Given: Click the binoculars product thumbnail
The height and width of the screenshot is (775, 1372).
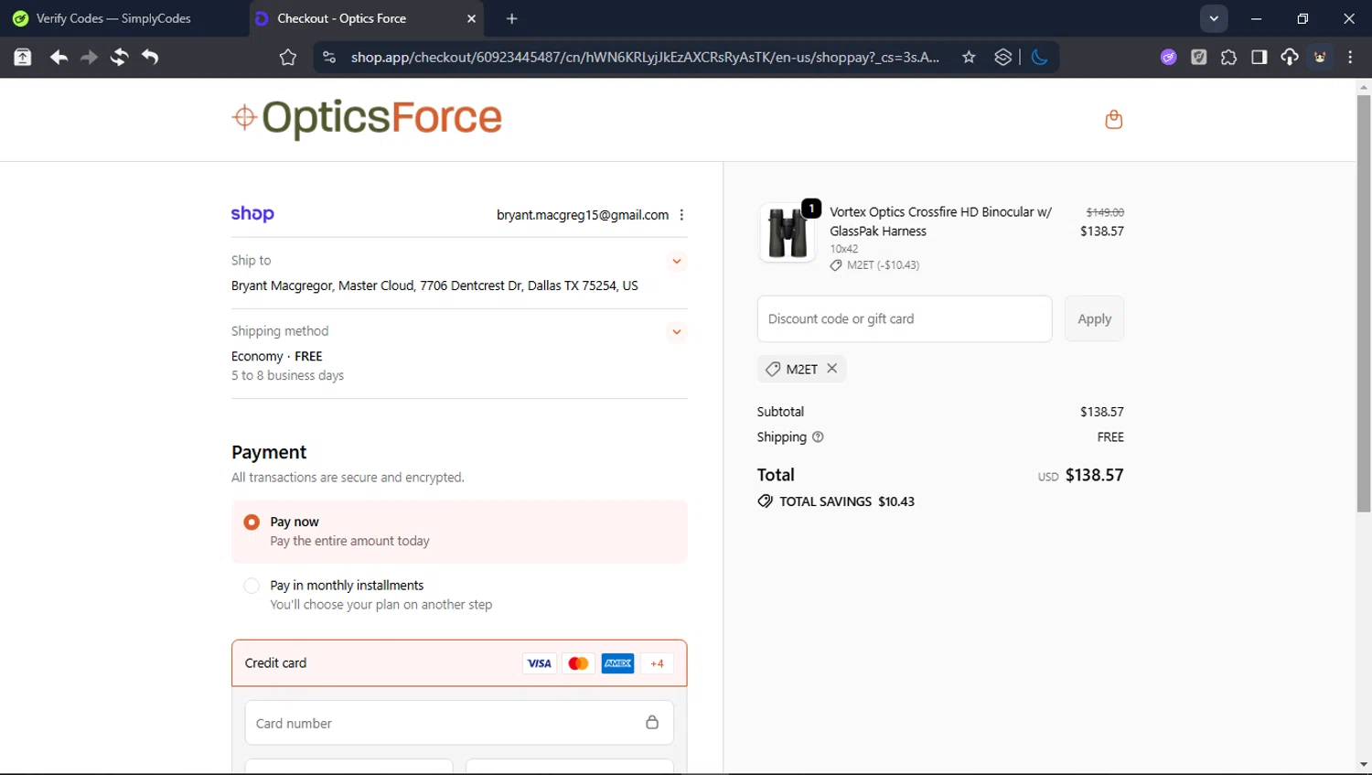Looking at the screenshot, I should point(788,232).
